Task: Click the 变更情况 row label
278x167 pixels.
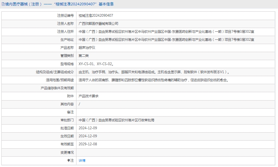Action: (67, 152)
